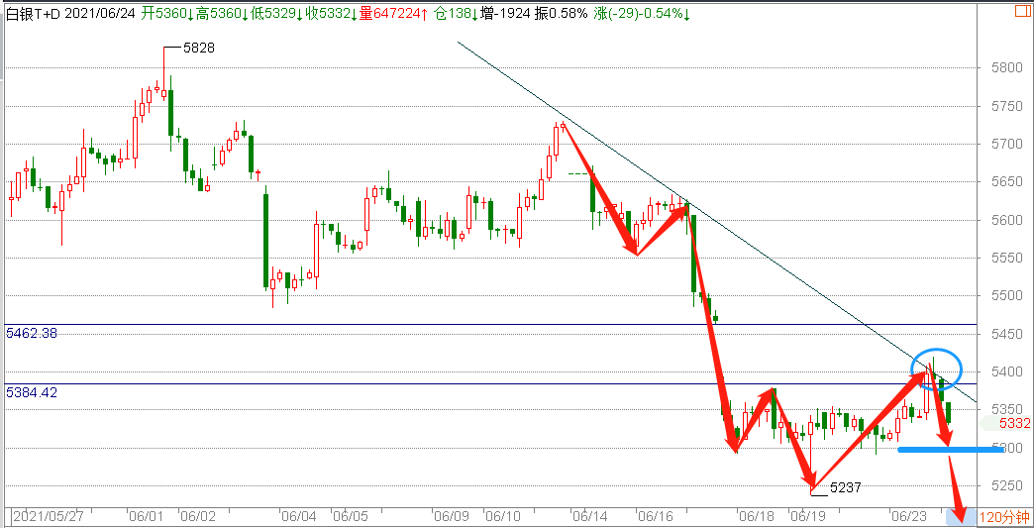Select the 白银T+D instrument title
The image size is (1034, 528).
pyautogui.click(x=33, y=14)
